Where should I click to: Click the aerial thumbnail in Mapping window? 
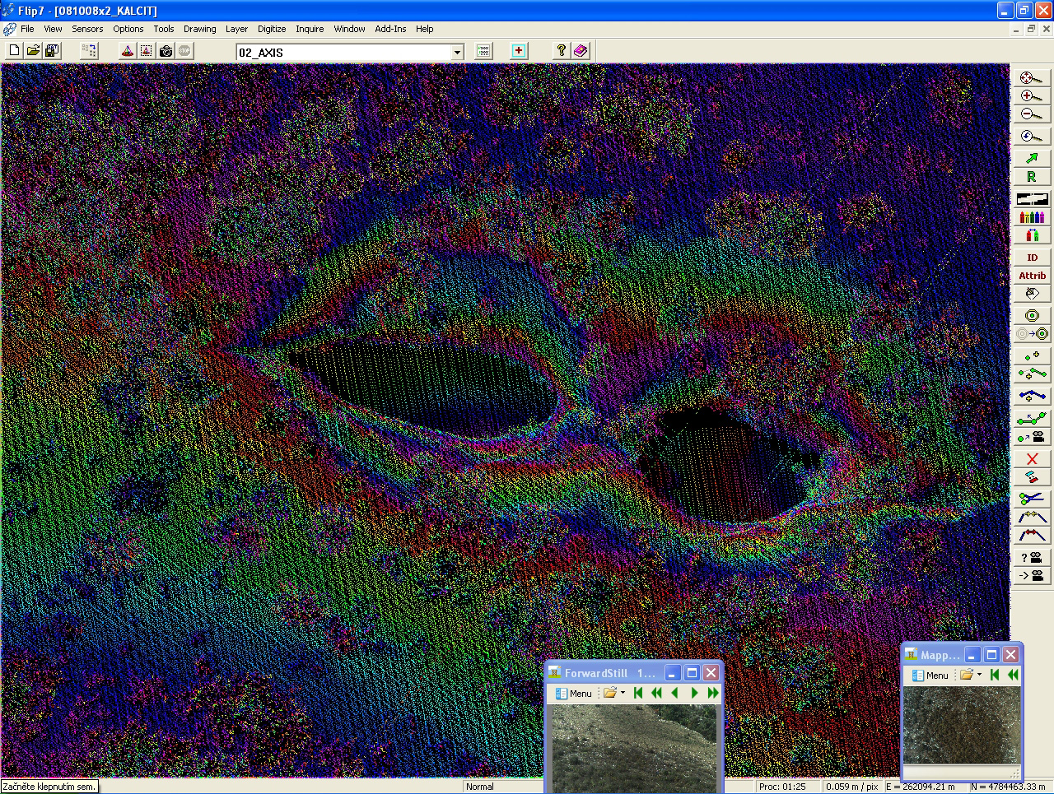(961, 724)
